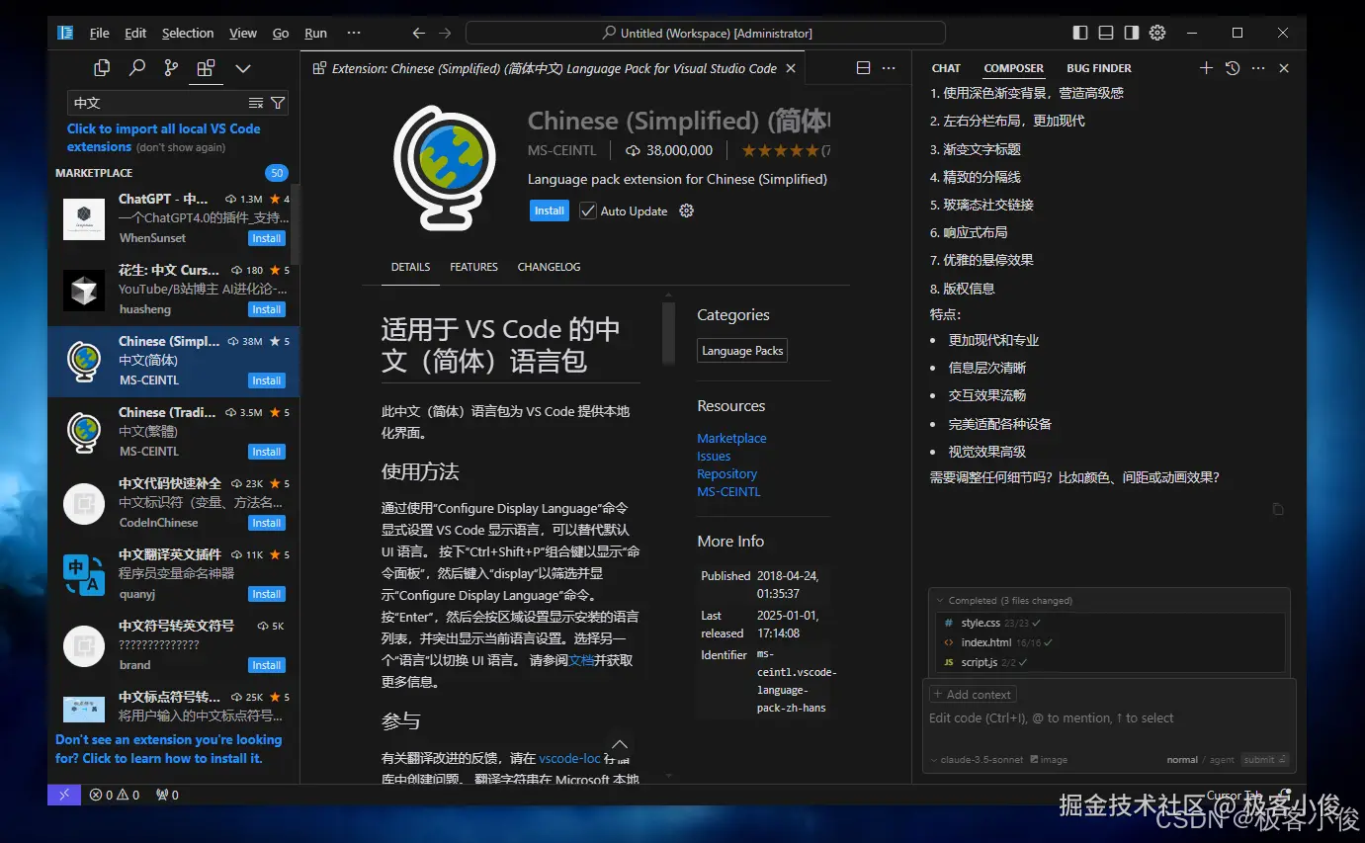Install the 中文翻译英文插件 extension by quanyj
Screen dimensions: 1365x843
pyautogui.click(x=266, y=594)
